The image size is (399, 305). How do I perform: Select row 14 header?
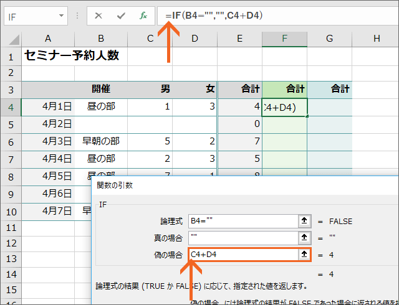click(x=11, y=274)
